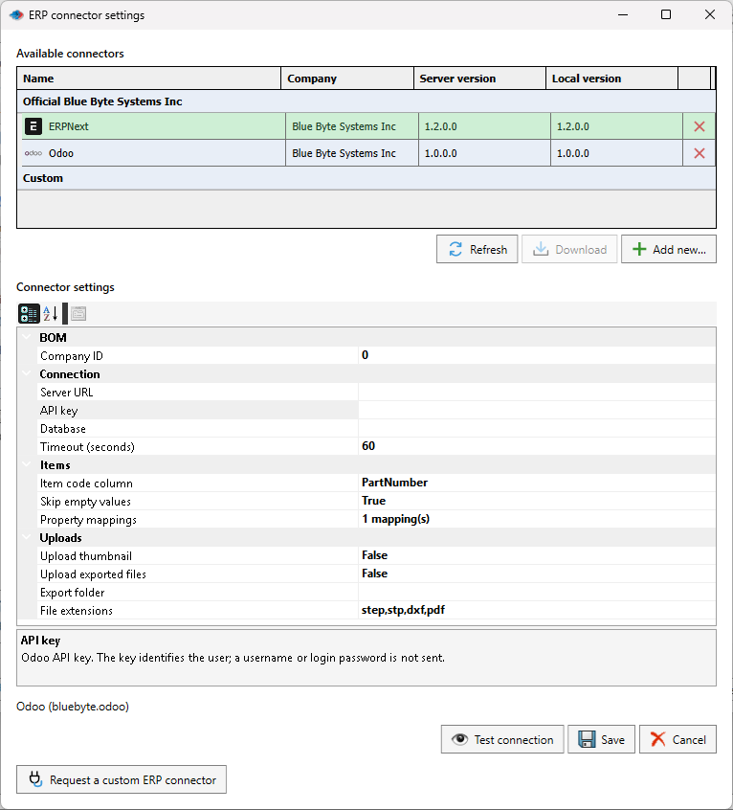Edit the Timeout value 60
This screenshot has height=810, width=733.
click(x=537, y=446)
